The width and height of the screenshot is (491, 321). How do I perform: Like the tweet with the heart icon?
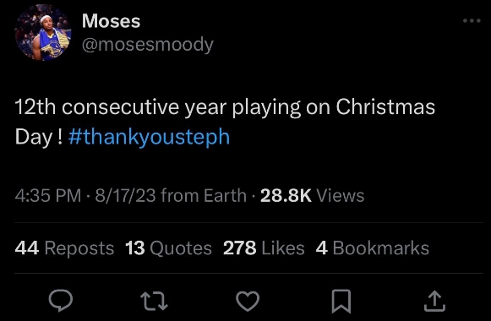tap(248, 301)
